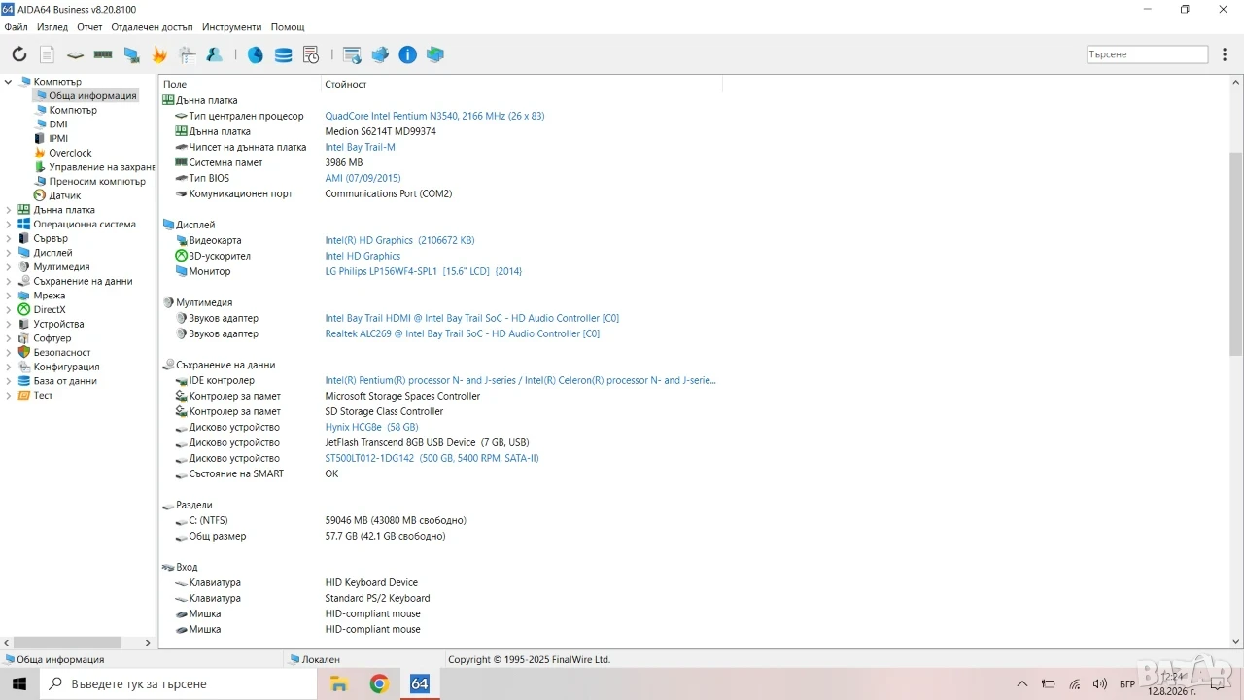Open the ST500LT012-1DG142 disk link

432,458
